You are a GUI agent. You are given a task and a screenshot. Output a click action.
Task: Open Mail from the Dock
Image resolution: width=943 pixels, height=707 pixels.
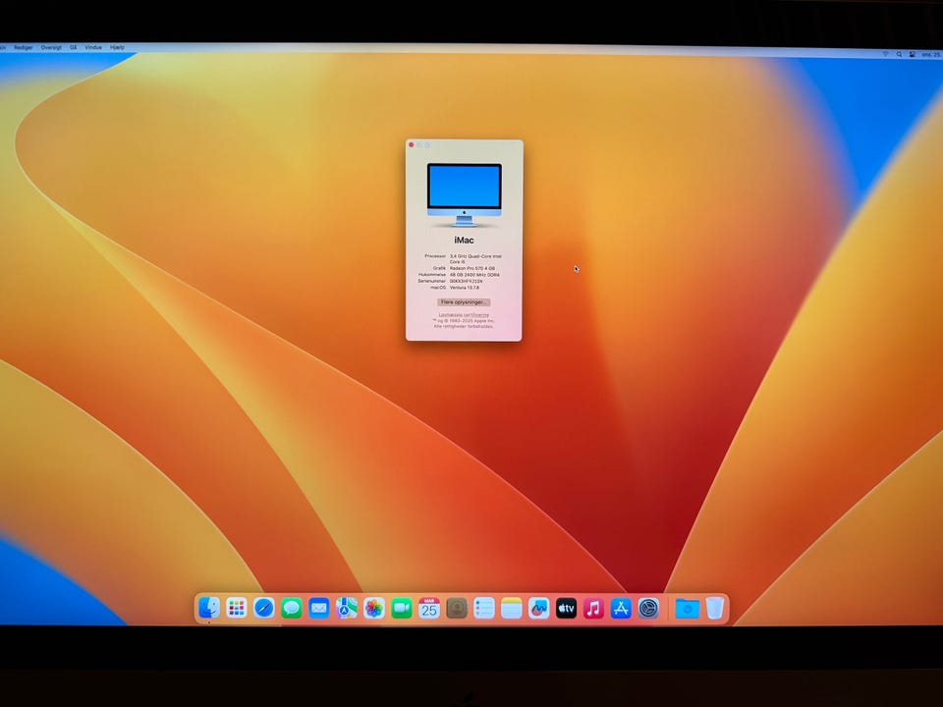(318, 608)
